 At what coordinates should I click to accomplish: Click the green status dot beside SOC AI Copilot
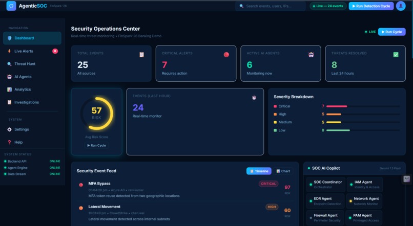click(308, 168)
